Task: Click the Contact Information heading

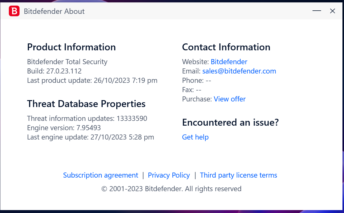Action: pyautogui.click(x=226, y=47)
